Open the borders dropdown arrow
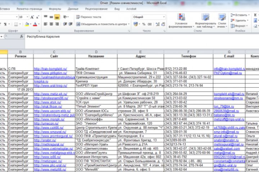The width and height of the screenshot is (259, 172). [x=20, y=24]
